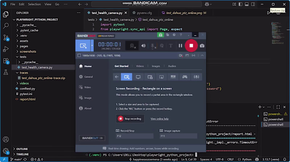Pause the Bandicam recording
Image resolution: width=290 pixels, height=162 pixels.
pos(180,46)
